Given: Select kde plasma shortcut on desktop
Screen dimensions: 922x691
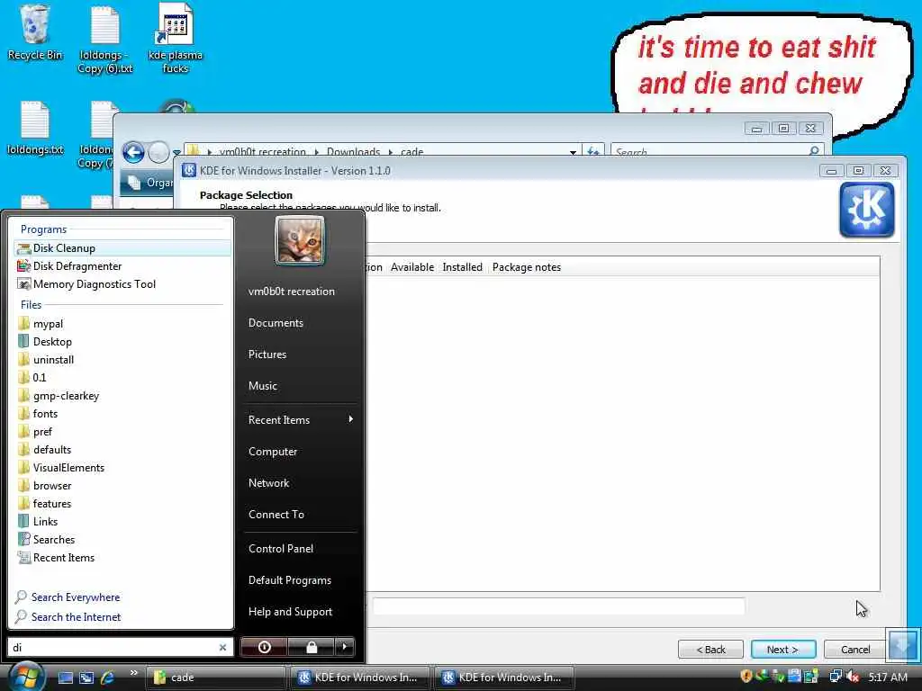Looking at the screenshot, I should (176, 39).
